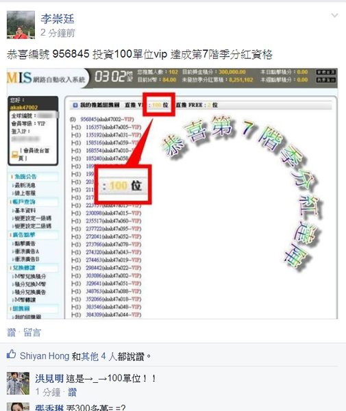Click the 會員後台首頁 computer icon
Image resolution: width=346 pixels, height=411 pixels.
14,154
